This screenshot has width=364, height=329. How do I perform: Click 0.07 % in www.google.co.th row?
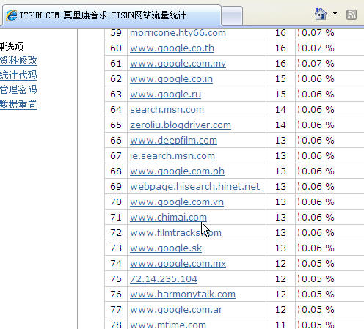pos(318,48)
